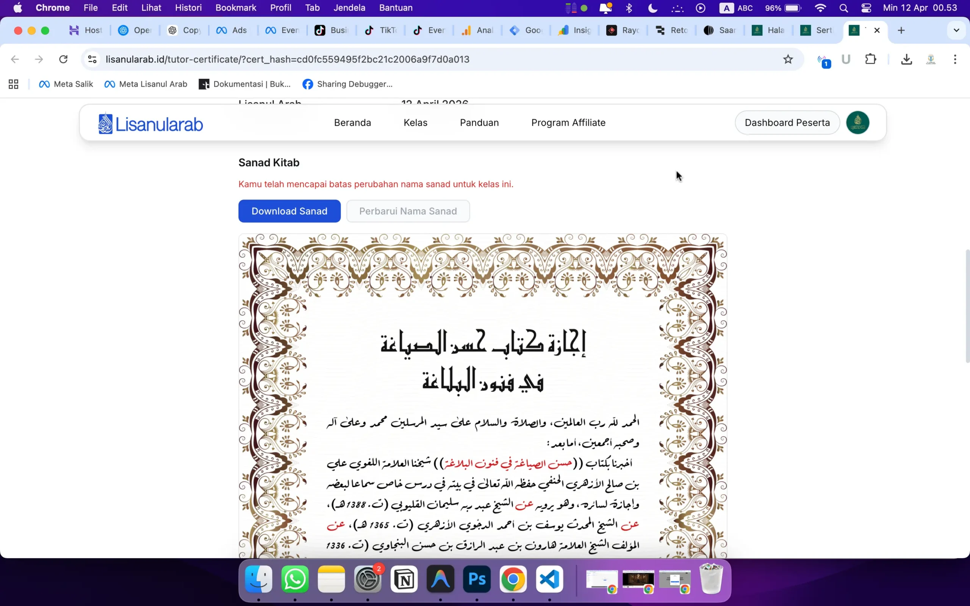Reload the page using the refresh icon
This screenshot has height=606, width=970.
click(x=63, y=59)
